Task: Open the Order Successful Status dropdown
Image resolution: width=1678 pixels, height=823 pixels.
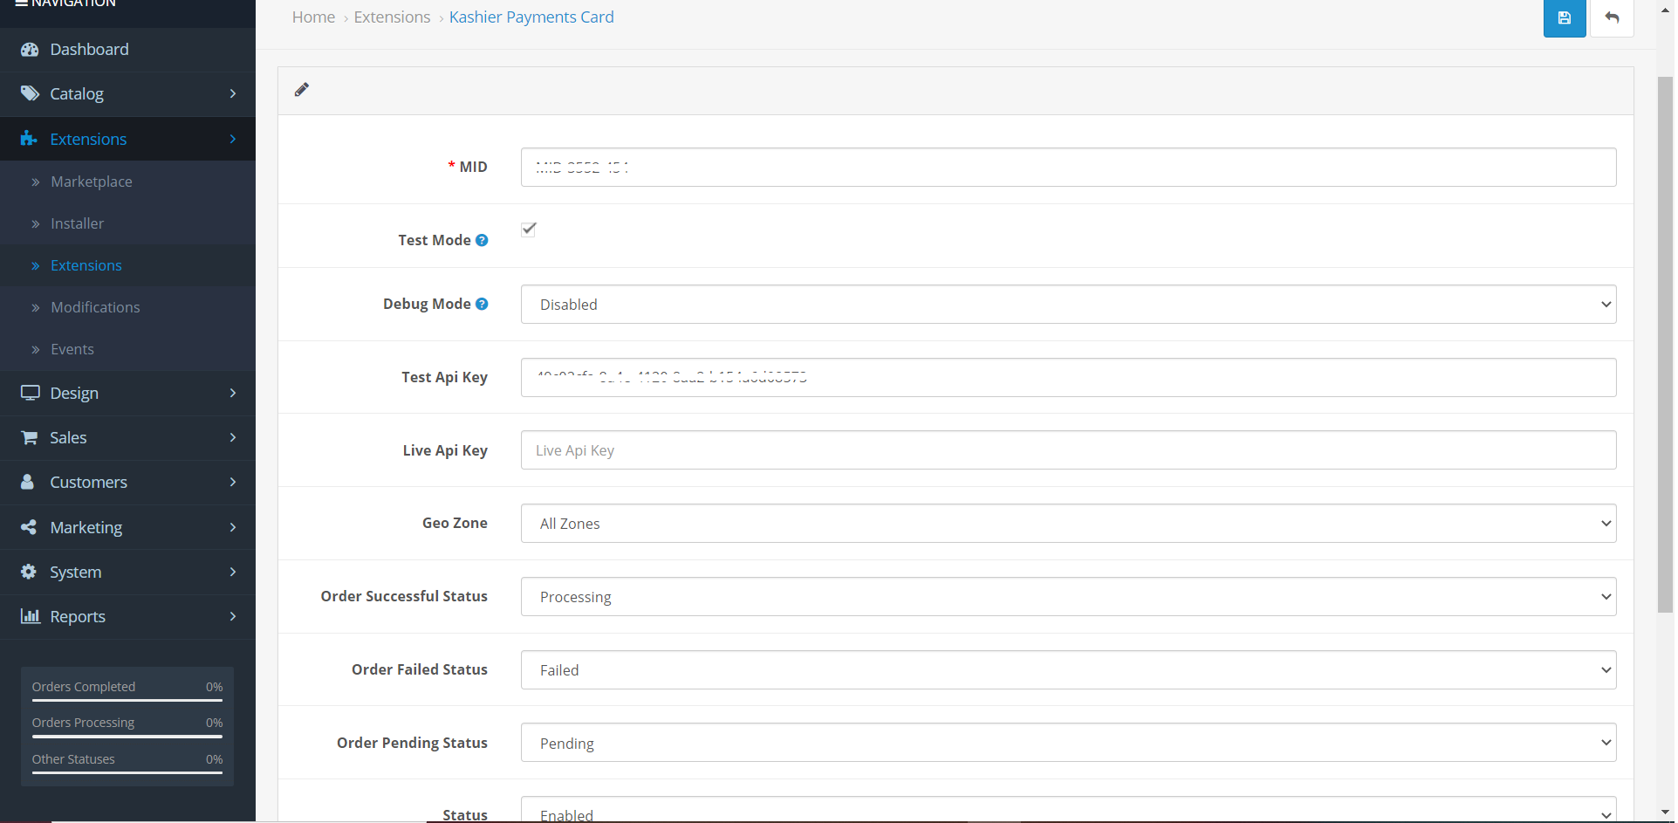Action: coord(1068,597)
